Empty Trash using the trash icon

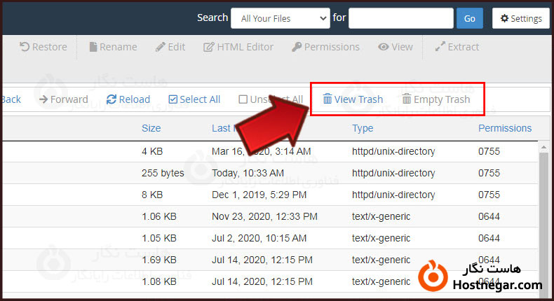pyautogui.click(x=407, y=99)
